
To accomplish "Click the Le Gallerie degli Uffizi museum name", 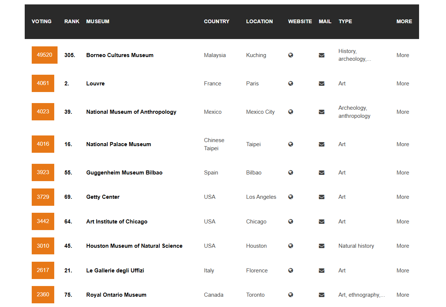I will [115, 271].
